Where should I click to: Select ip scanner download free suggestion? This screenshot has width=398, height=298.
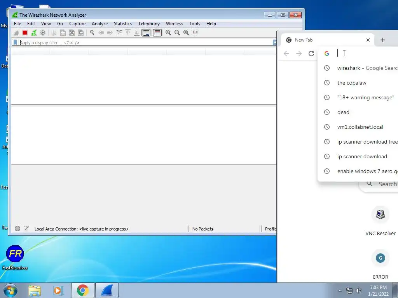tap(358, 142)
